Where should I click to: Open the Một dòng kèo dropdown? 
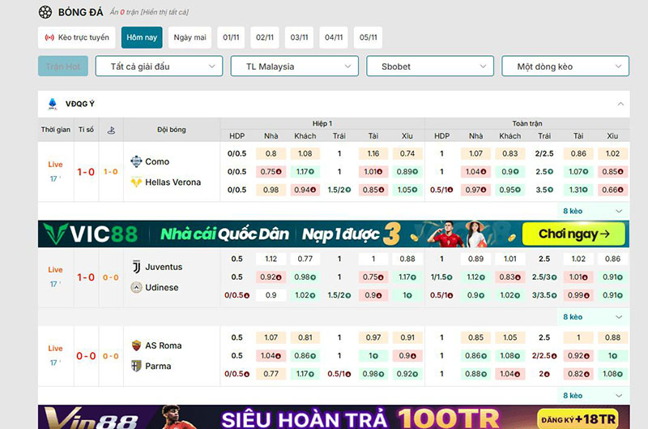(565, 66)
